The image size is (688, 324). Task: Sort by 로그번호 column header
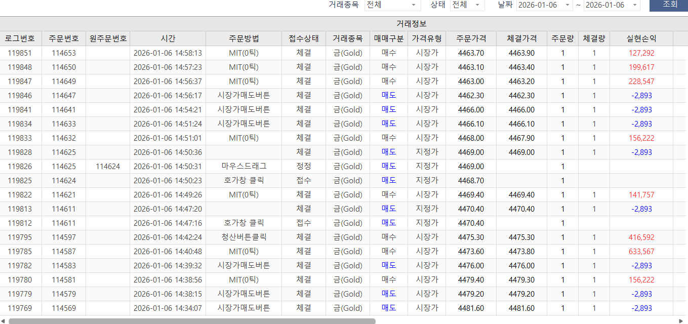point(20,38)
